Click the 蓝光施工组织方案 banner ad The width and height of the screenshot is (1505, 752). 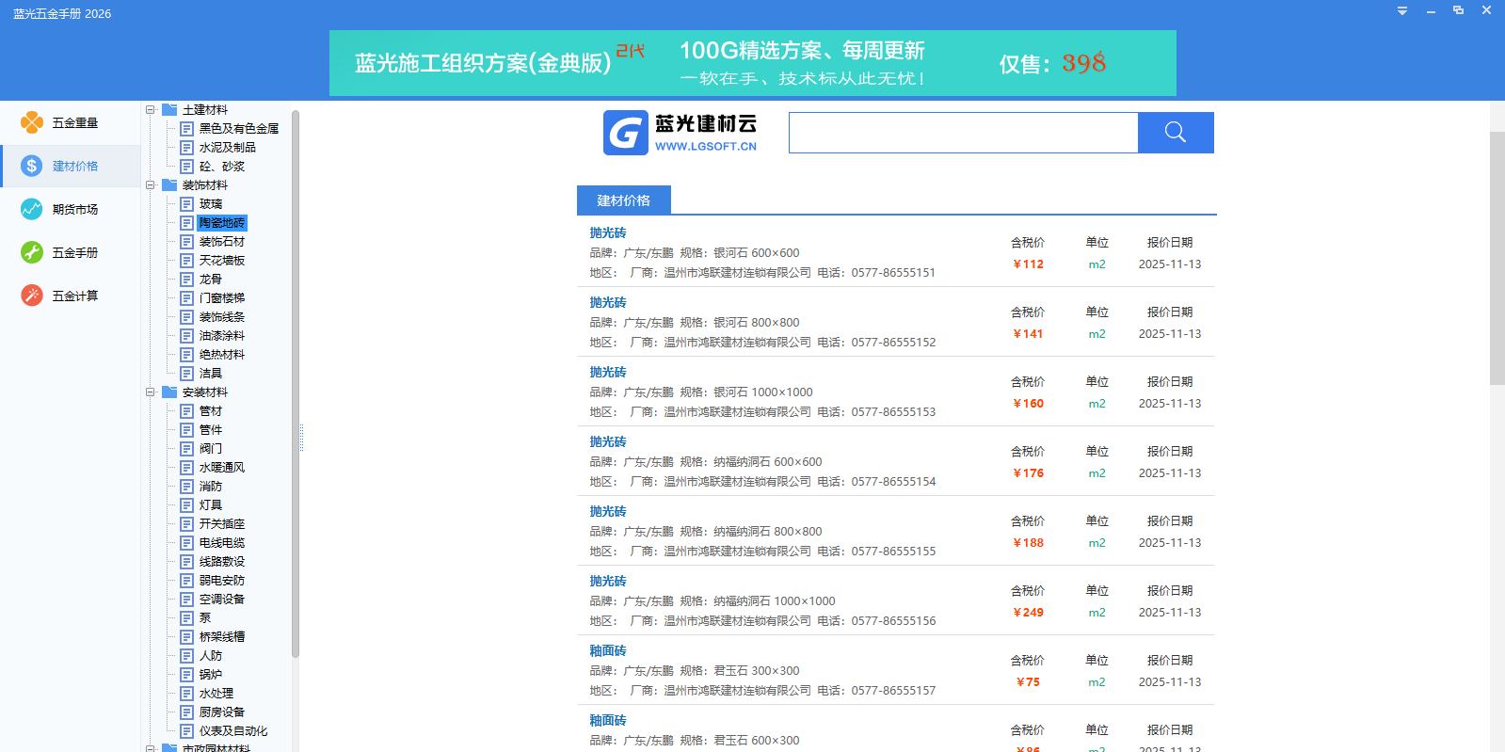[753, 63]
